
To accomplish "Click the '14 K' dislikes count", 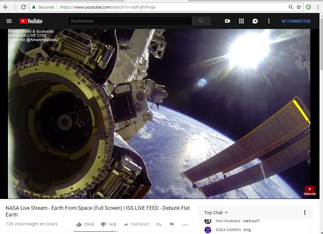I will [x=112, y=224].
